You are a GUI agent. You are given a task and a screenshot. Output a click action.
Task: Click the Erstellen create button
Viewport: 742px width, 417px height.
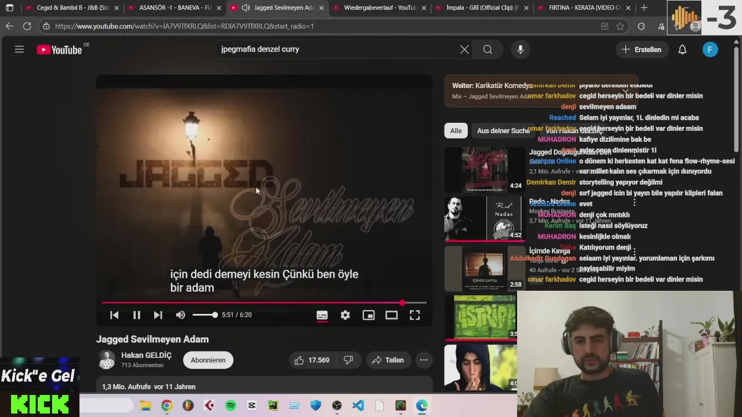(x=642, y=49)
